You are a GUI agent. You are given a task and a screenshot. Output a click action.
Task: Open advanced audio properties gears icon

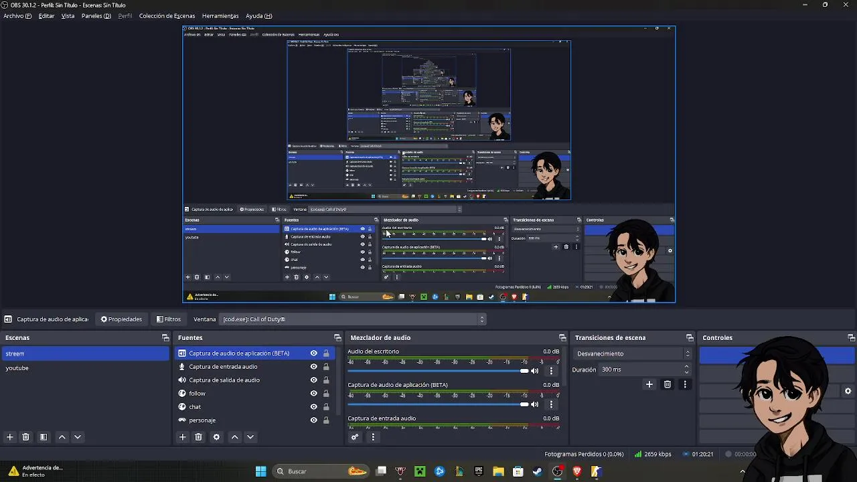pos(355,437)
